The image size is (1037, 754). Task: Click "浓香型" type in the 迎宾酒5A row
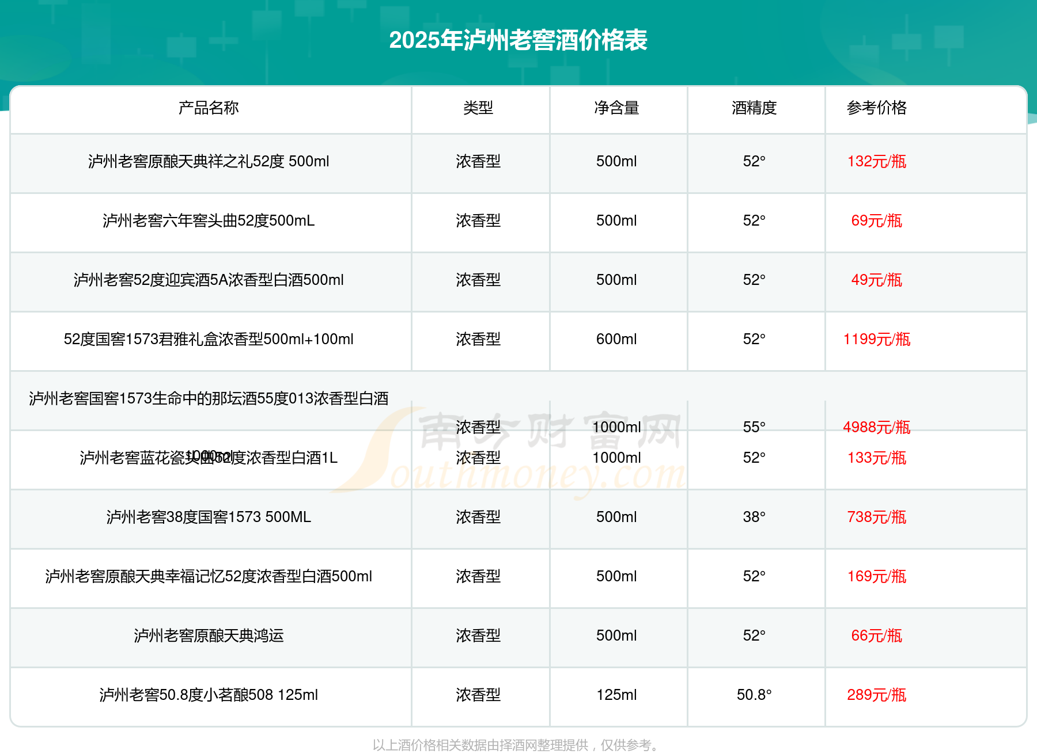[x=478, y=280]
